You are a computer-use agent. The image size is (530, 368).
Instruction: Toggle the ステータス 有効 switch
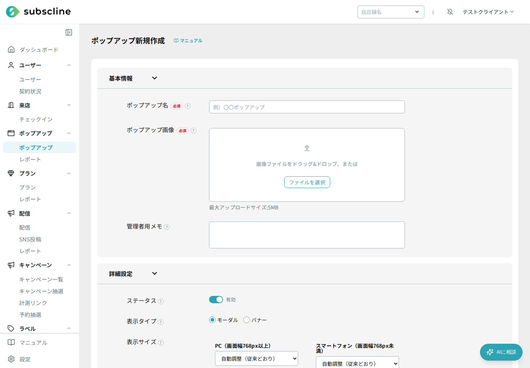(x=216, y=300)
